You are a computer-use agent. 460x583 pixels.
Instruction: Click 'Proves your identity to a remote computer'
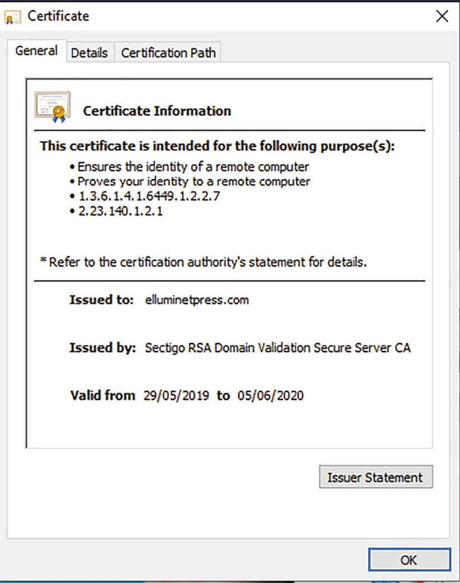(x=193, y=181)
